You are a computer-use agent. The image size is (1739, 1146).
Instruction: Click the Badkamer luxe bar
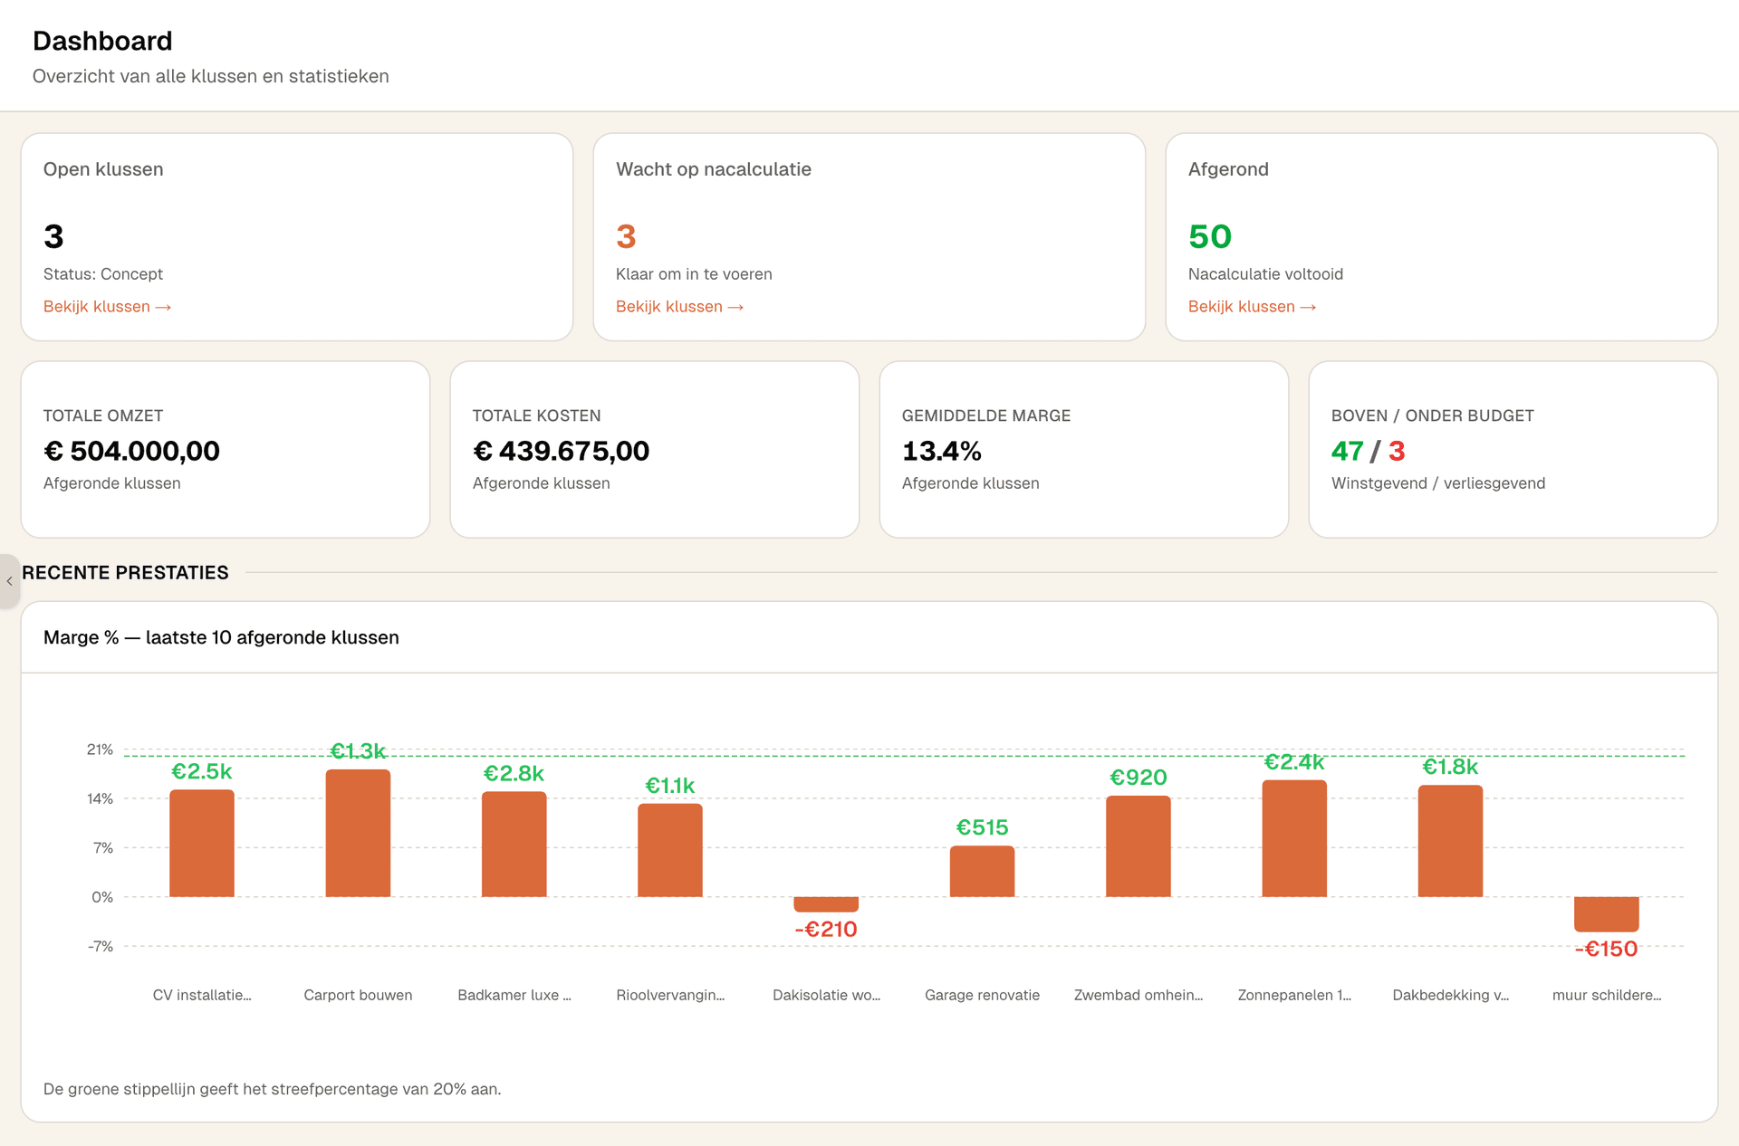point(514,845)
